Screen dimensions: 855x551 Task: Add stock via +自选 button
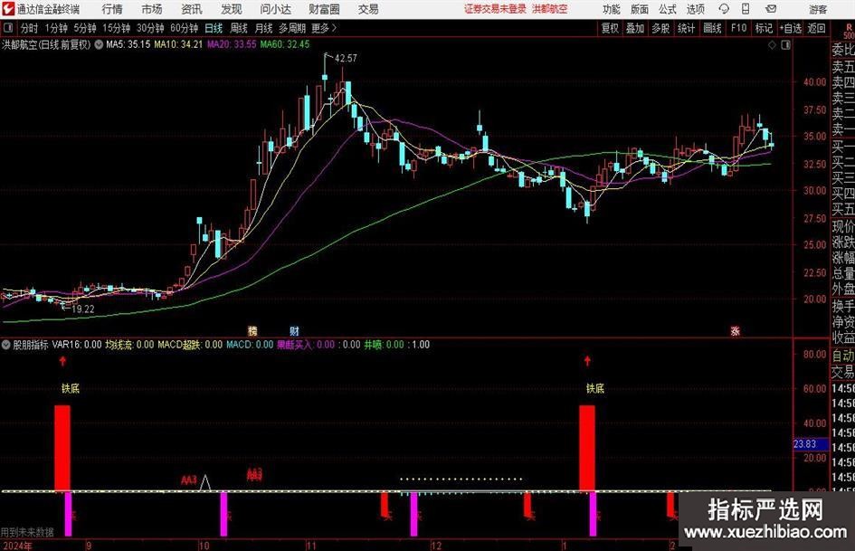[790, 28]
